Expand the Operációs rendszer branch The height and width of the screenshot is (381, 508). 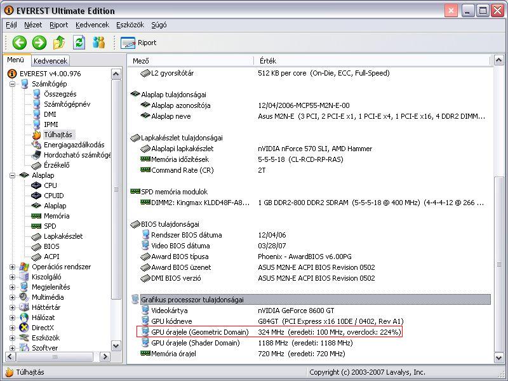(12, 267)
